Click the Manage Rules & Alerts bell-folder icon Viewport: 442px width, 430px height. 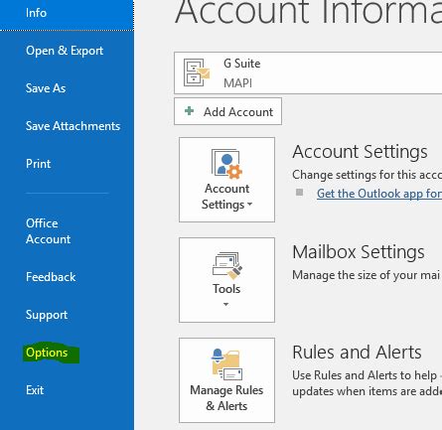[x=226, y=364]
